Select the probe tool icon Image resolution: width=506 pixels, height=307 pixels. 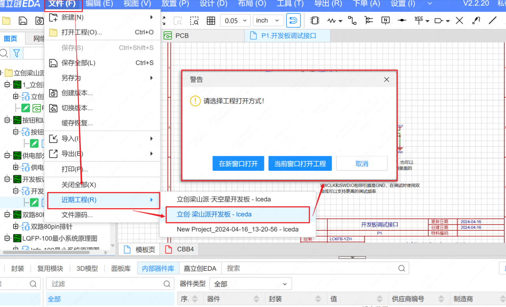476,21
